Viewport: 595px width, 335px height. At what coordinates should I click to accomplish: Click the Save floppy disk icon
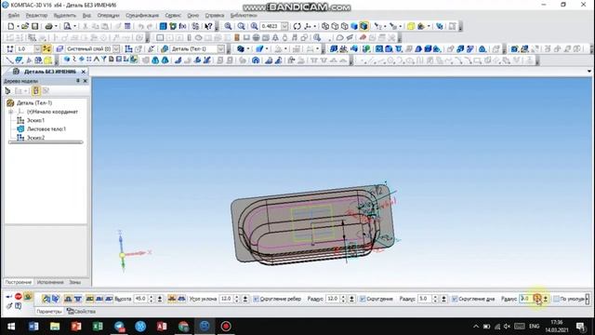pyautogui.click(x=34, y=26)
